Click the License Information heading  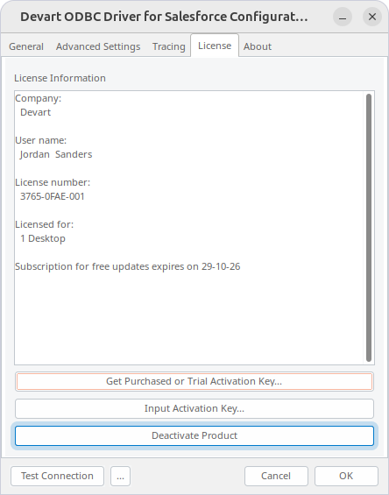60,78
